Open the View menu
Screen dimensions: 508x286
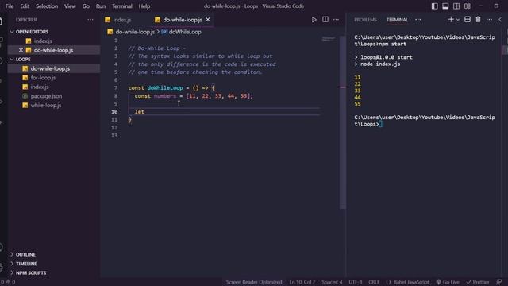(x=70, y=6)
